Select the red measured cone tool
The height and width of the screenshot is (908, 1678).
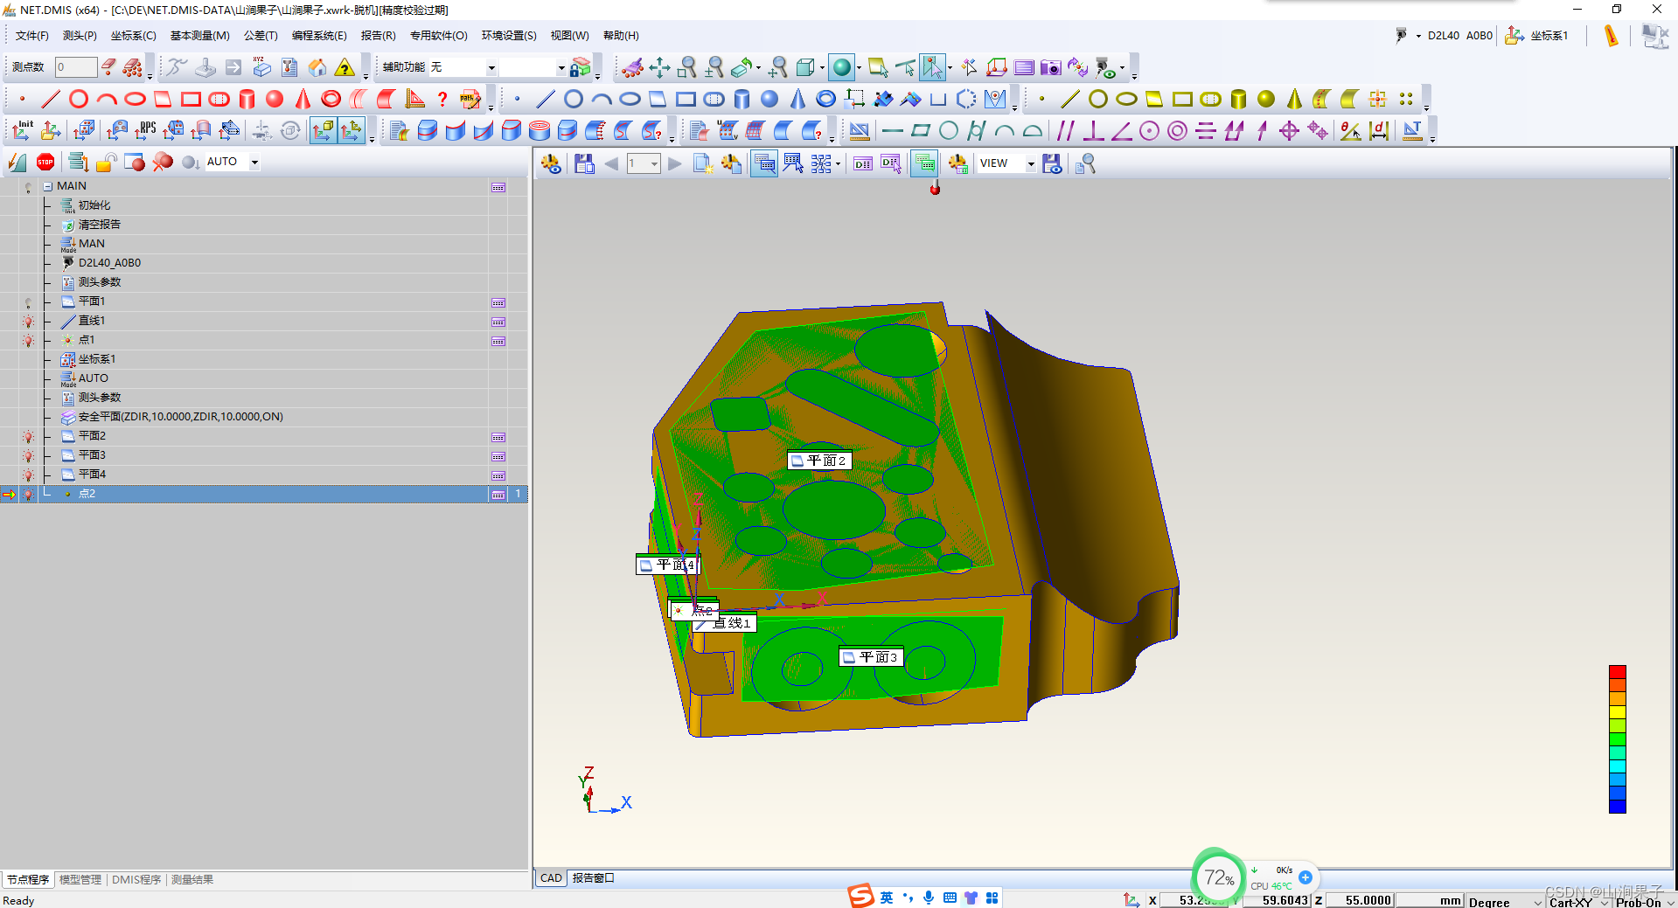[x=303, y=99]
